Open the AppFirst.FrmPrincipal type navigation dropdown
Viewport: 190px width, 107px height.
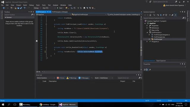pyautogui.click(x=89, y=15)
